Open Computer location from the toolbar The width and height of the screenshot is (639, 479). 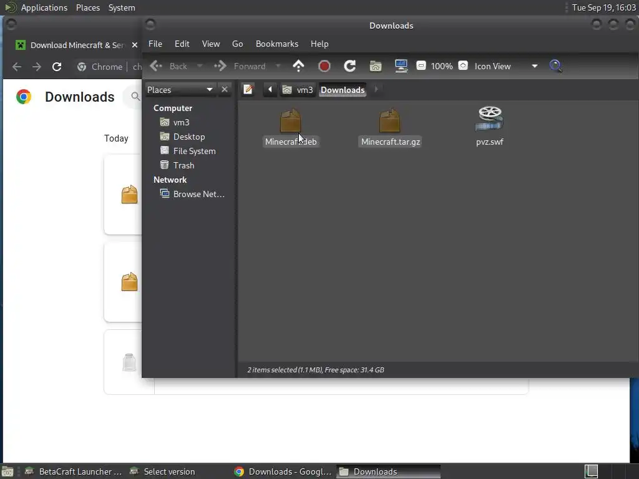click(401, 66)
